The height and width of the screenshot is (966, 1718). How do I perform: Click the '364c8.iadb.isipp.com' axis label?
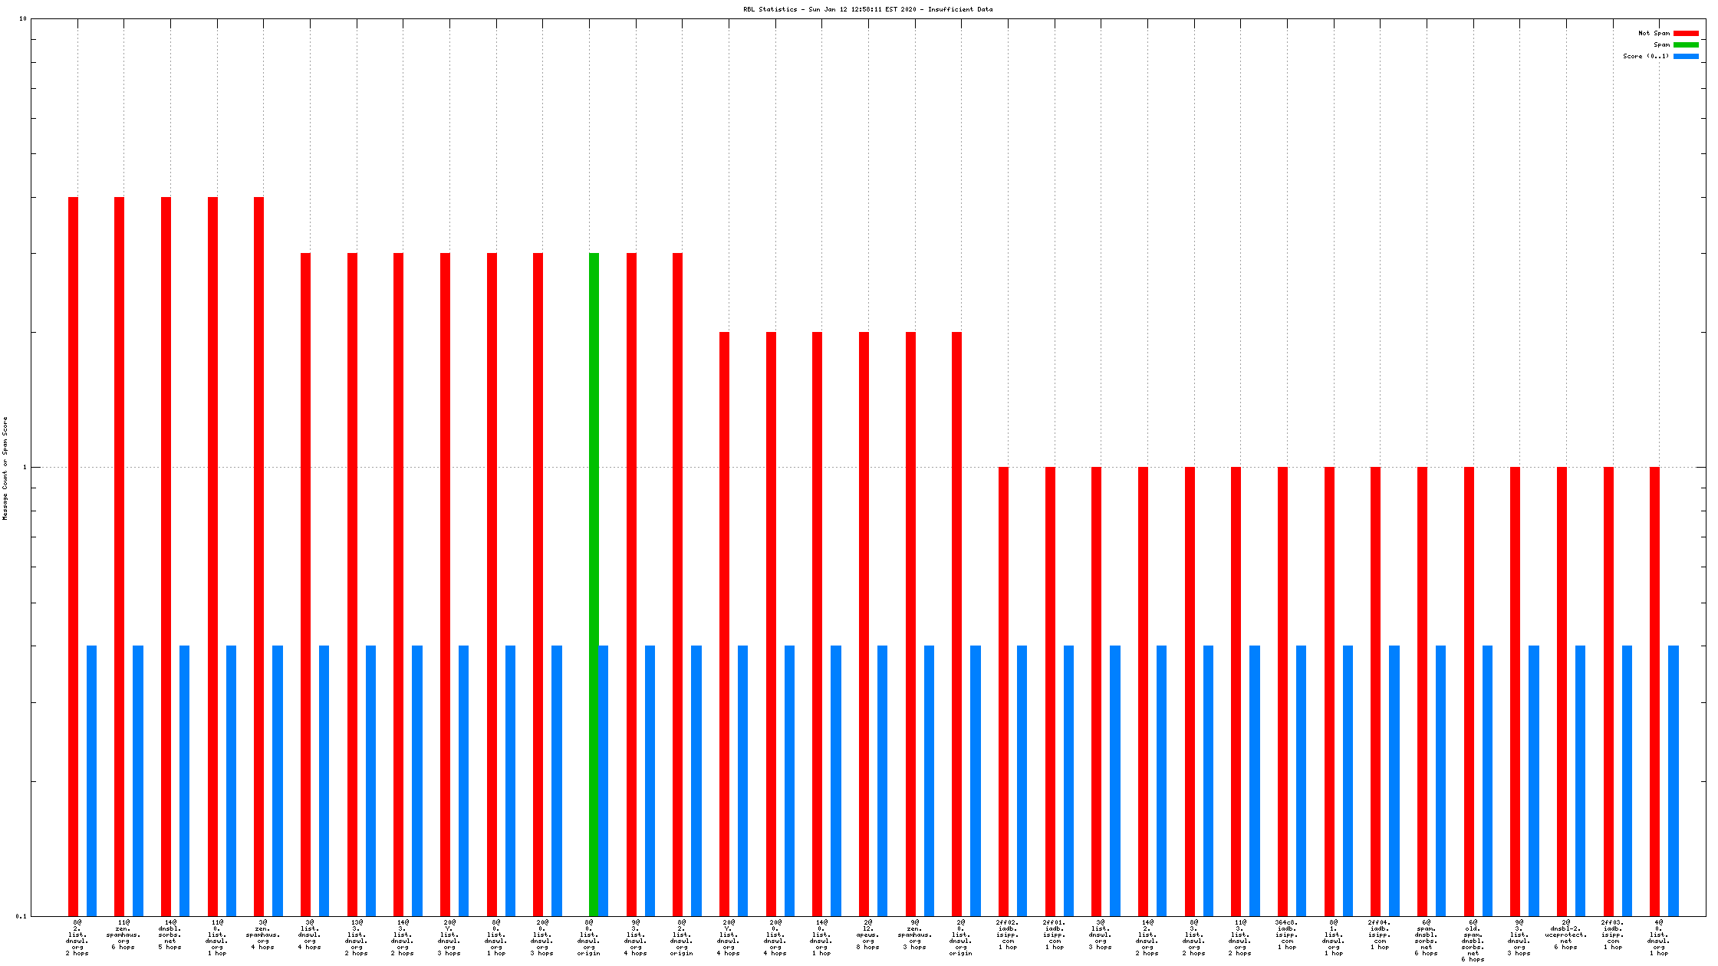click(x=1286, y=935)
